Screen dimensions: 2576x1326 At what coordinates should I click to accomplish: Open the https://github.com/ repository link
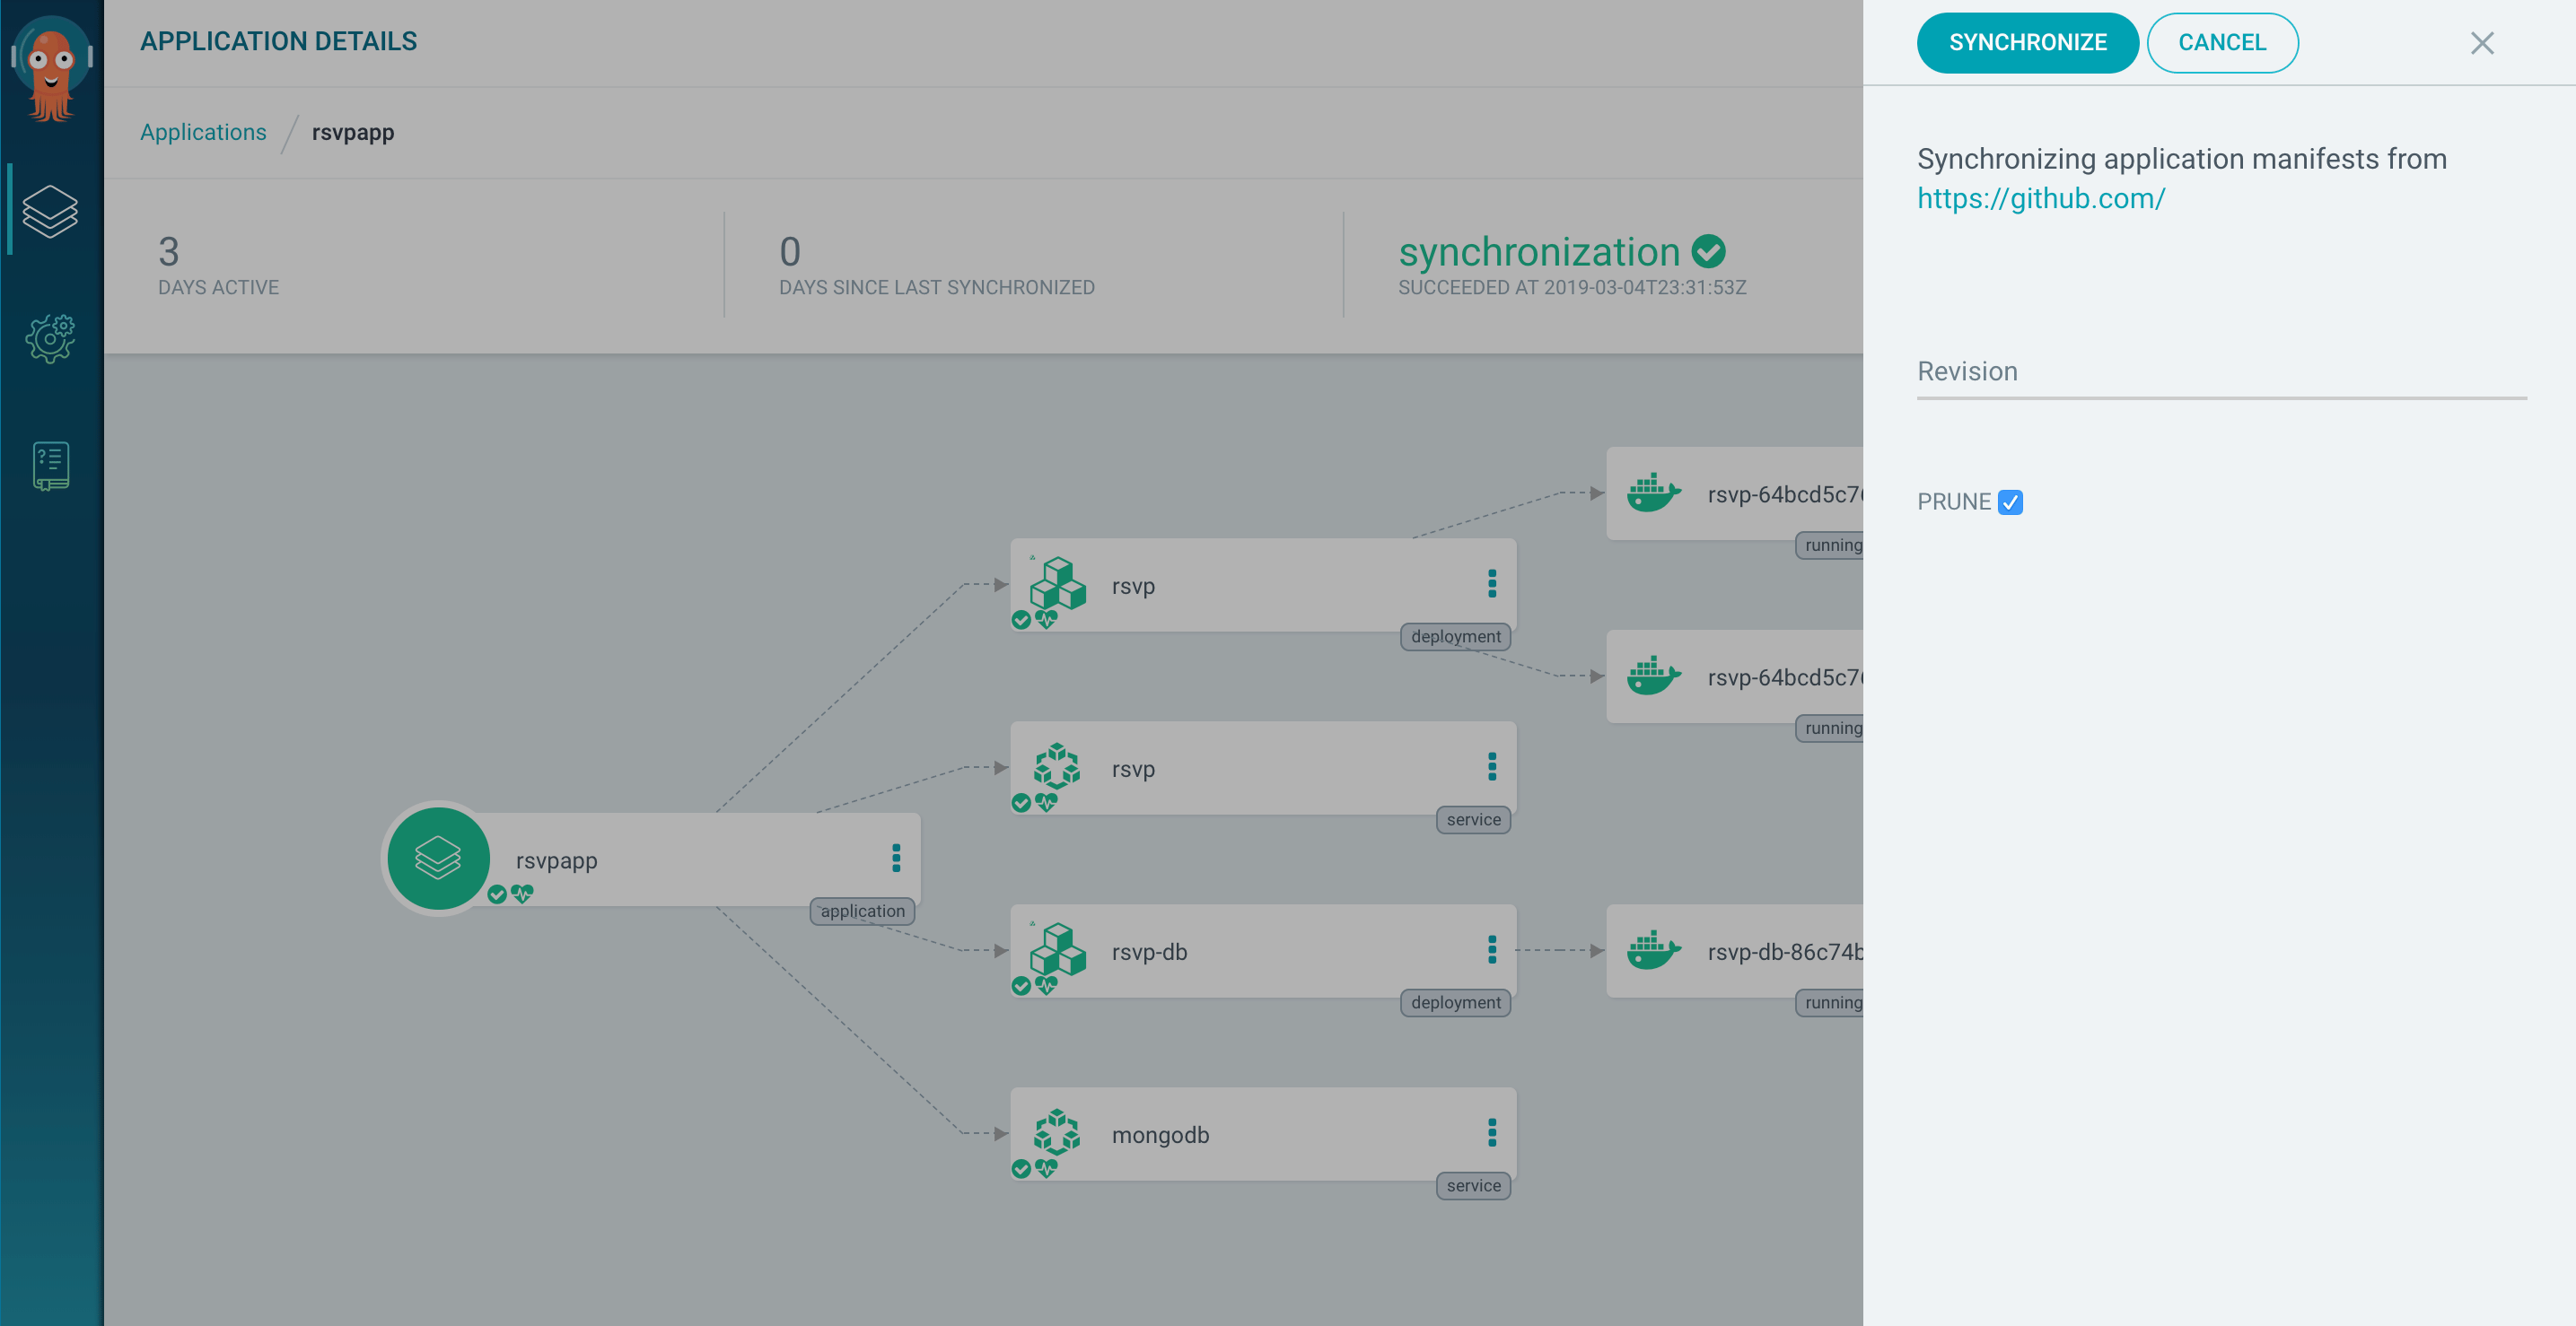[2041, 199]
